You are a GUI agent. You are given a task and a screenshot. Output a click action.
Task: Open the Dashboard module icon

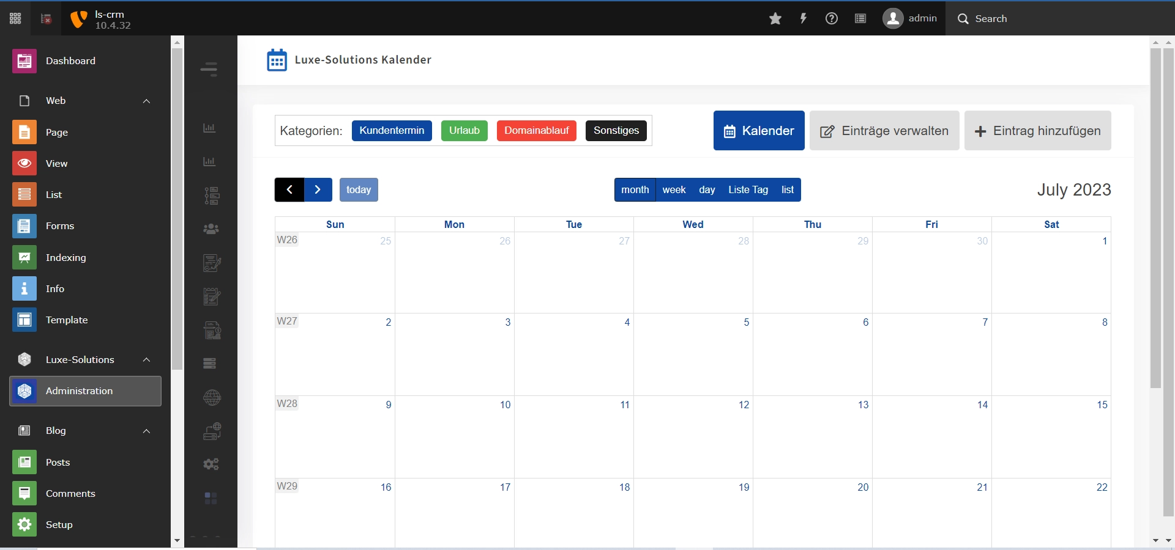(x=24, y=61)
